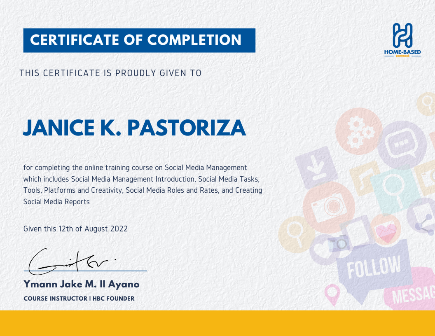Viewport: 435px width, 336px height.
Task: Click the heart envelope icon
Action: click(x=386, y=229)
